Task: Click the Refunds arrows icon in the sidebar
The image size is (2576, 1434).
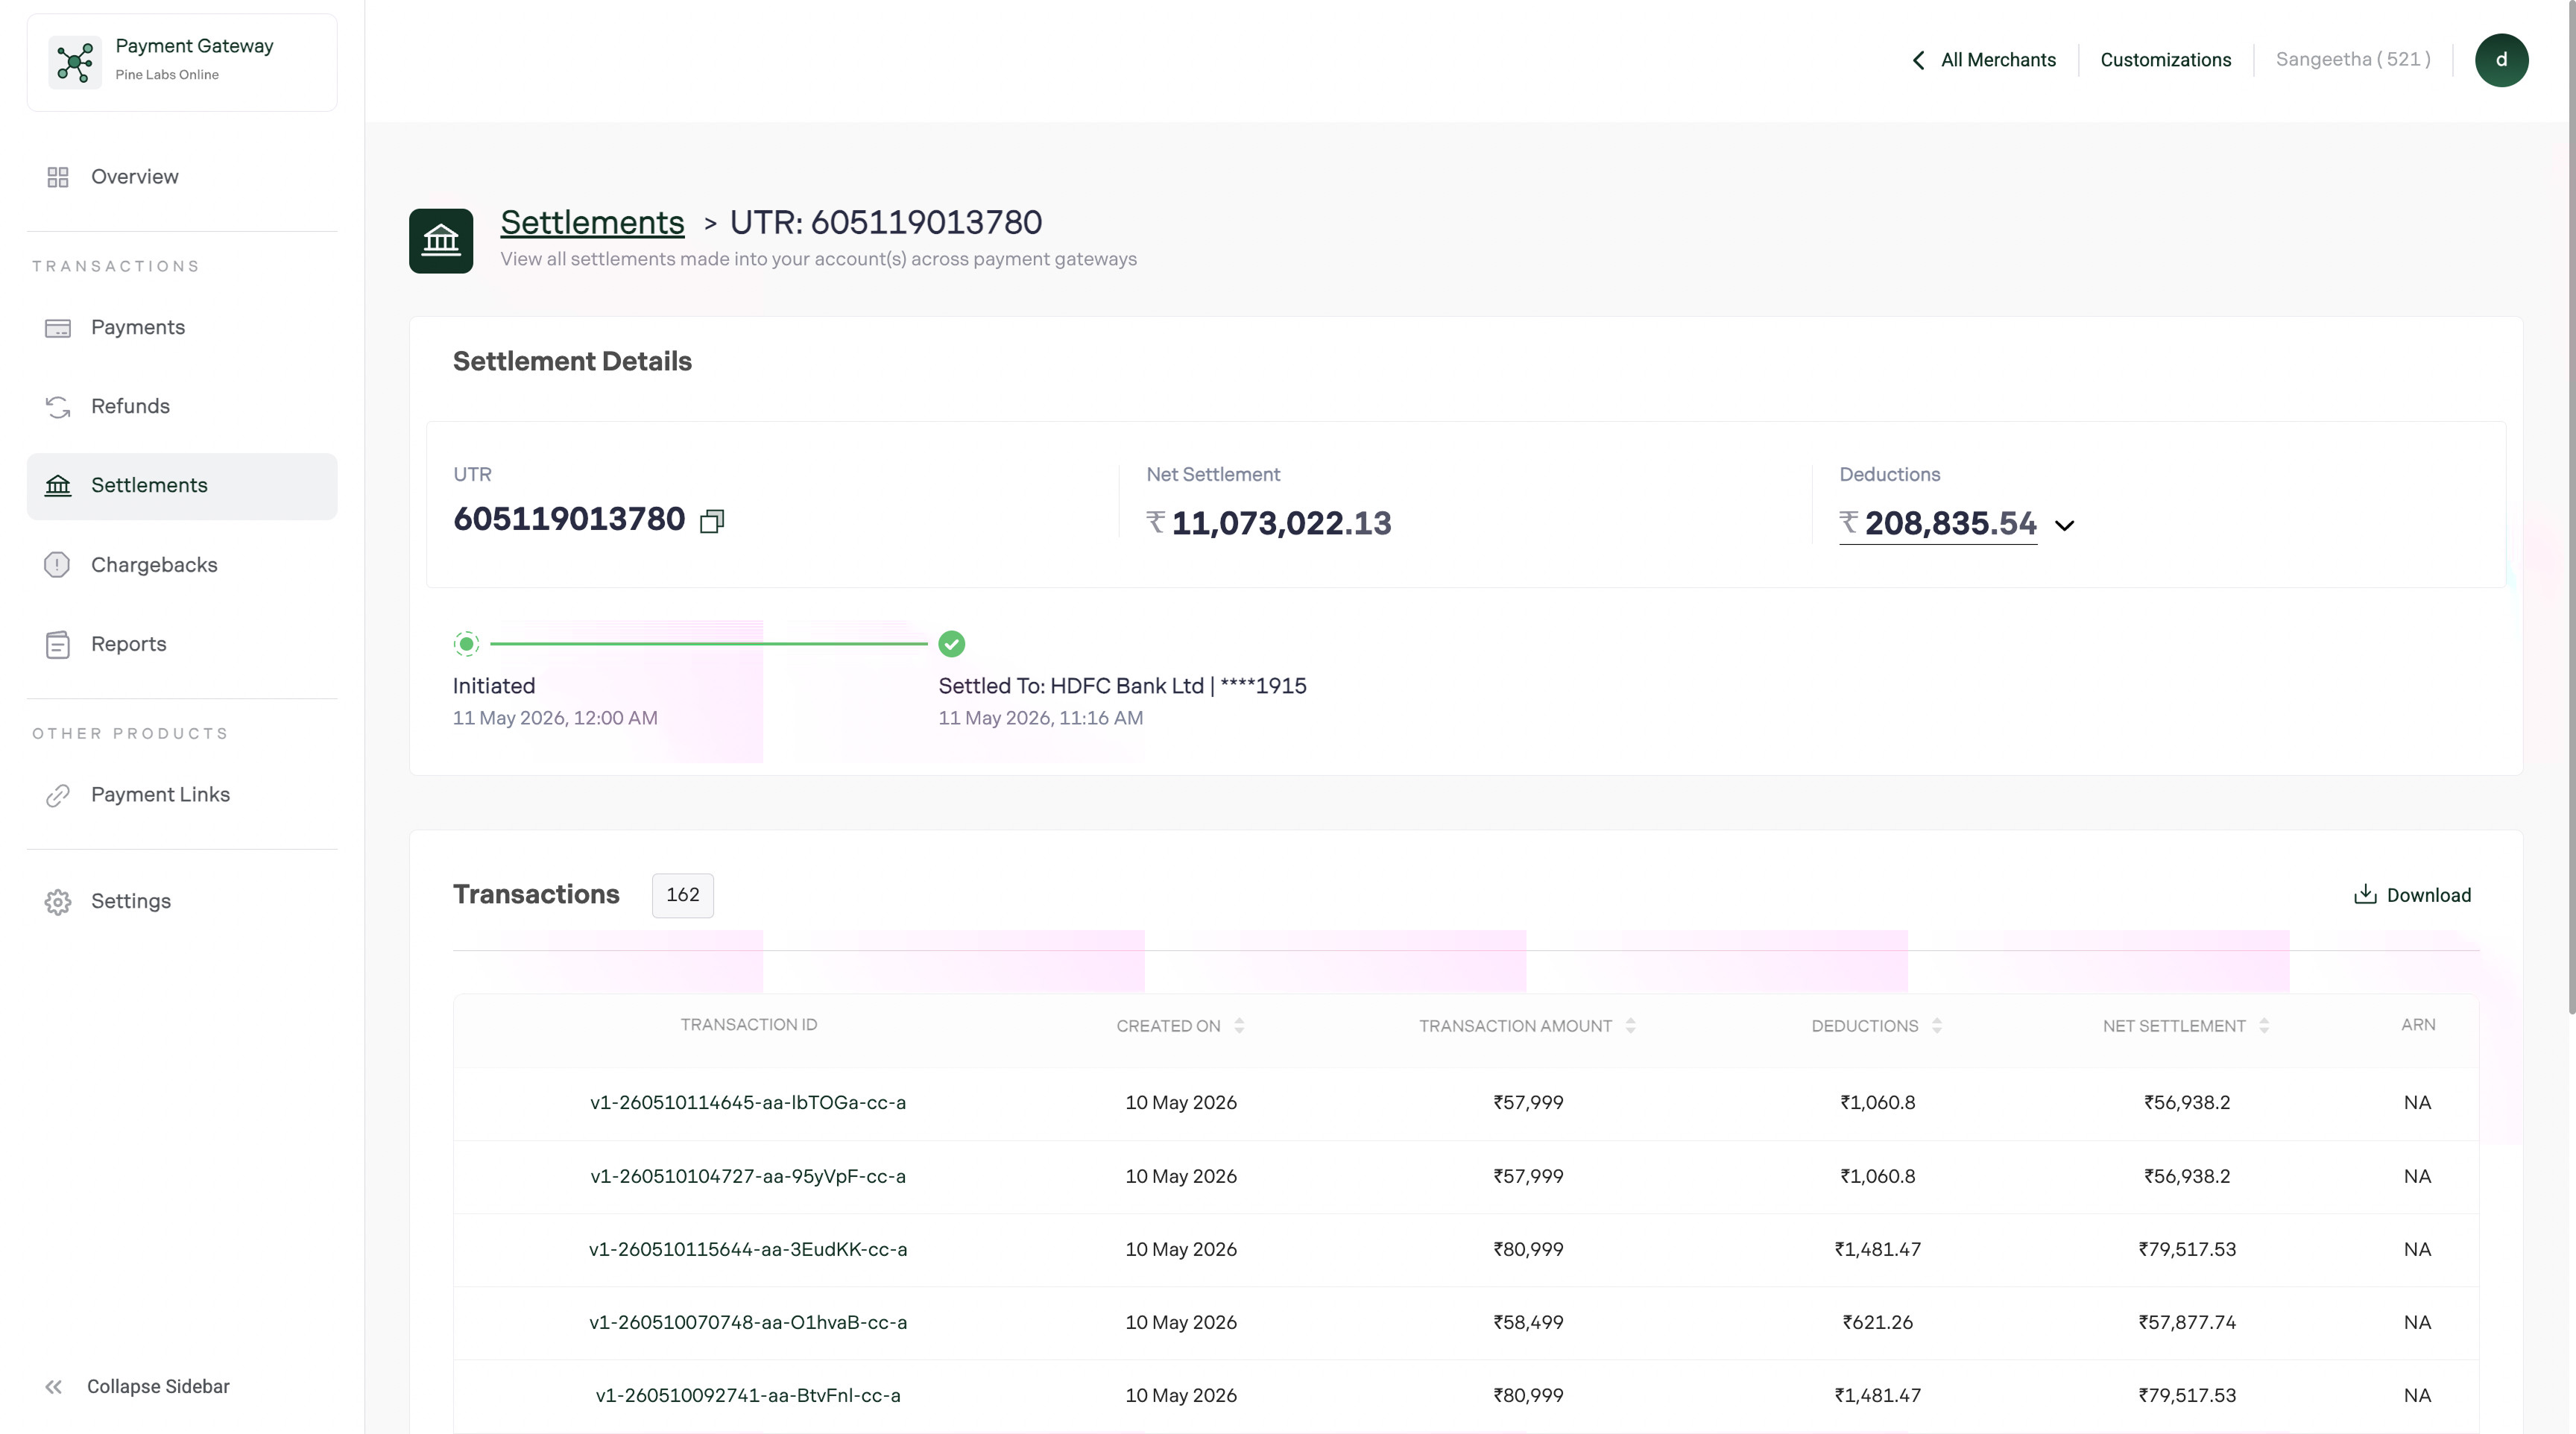Action: [x=57, y=407]
